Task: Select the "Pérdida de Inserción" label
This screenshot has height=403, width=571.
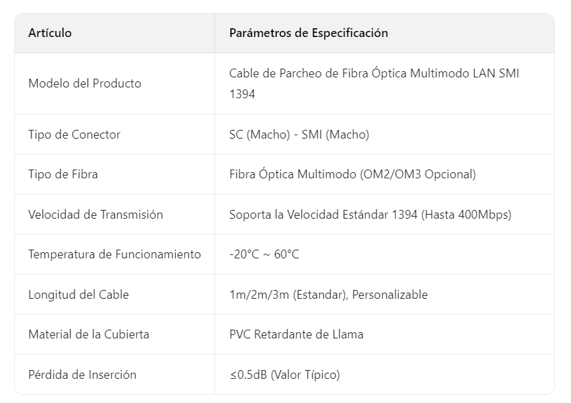Action: coord(82,375)
